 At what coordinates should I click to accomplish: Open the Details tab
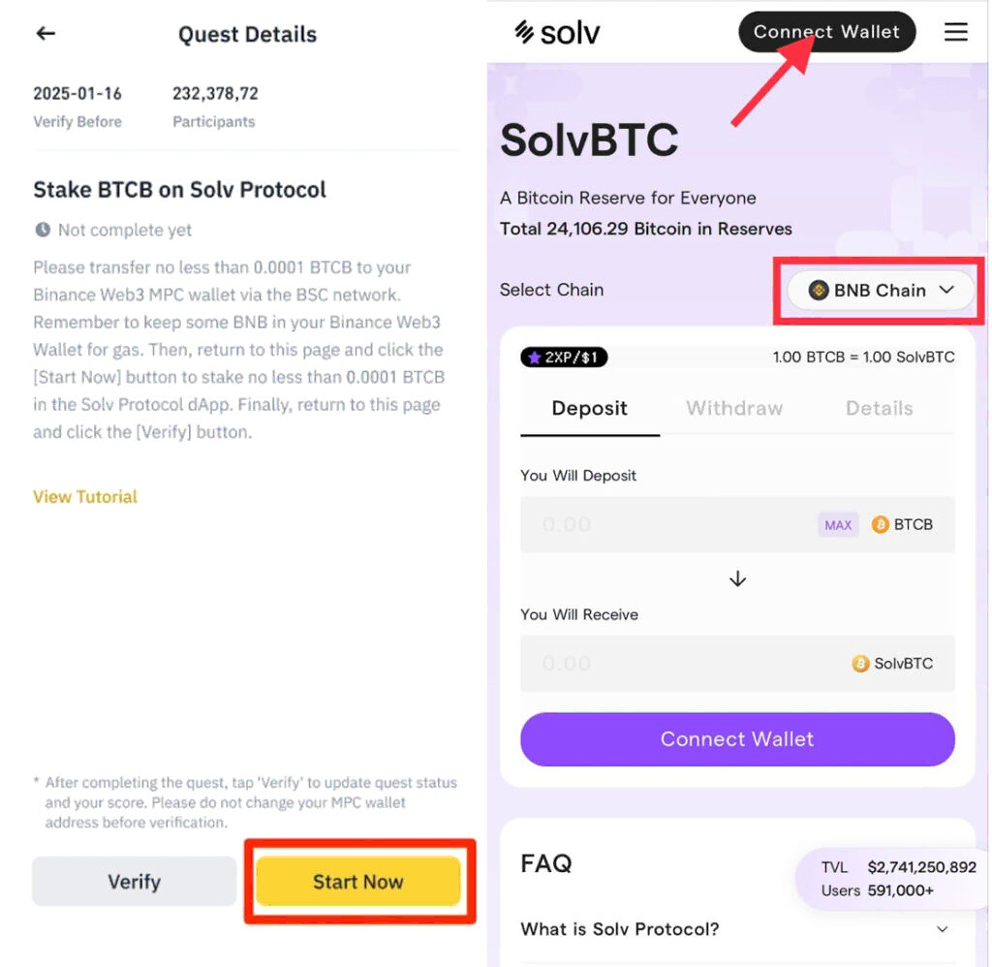coord(879,409)
